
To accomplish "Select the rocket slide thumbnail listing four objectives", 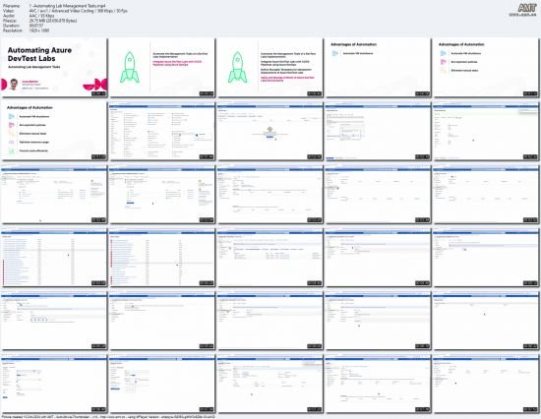I will click(270, 68).
